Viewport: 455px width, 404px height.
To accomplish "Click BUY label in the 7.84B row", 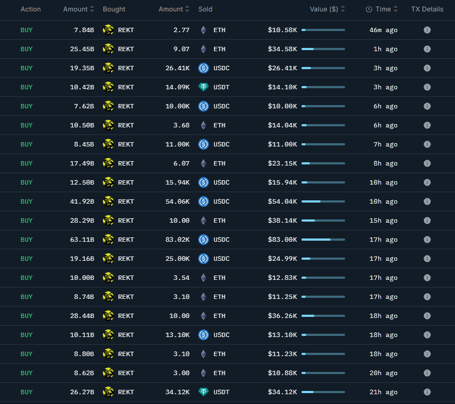I will click(27, 30).
